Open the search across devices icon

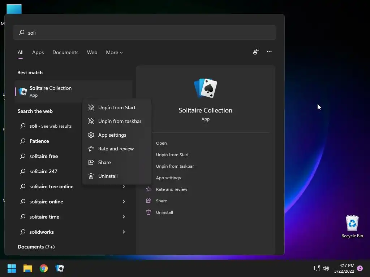(256, 52)
